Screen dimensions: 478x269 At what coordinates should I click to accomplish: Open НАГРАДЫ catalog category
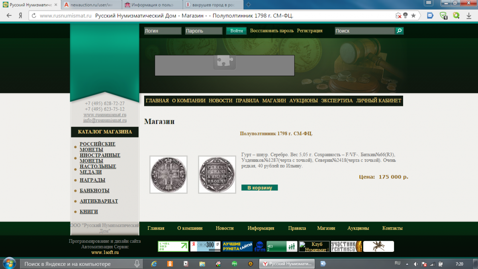click(x=92, y=180)
